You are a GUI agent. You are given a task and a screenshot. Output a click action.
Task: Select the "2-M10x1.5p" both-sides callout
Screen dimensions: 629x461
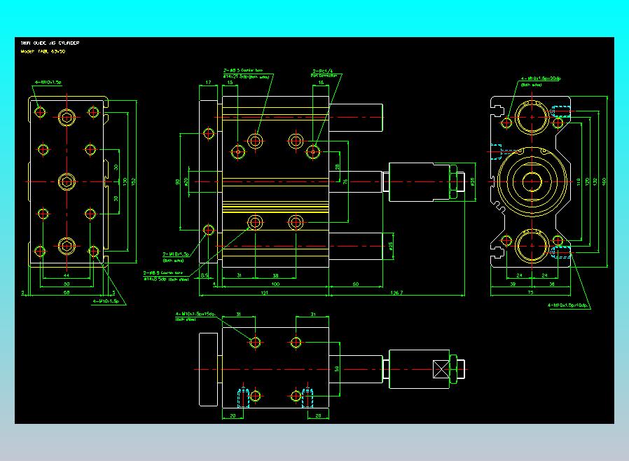pos(176,254)
